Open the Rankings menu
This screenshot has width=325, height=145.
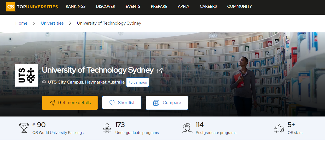(x=76, y=6)
